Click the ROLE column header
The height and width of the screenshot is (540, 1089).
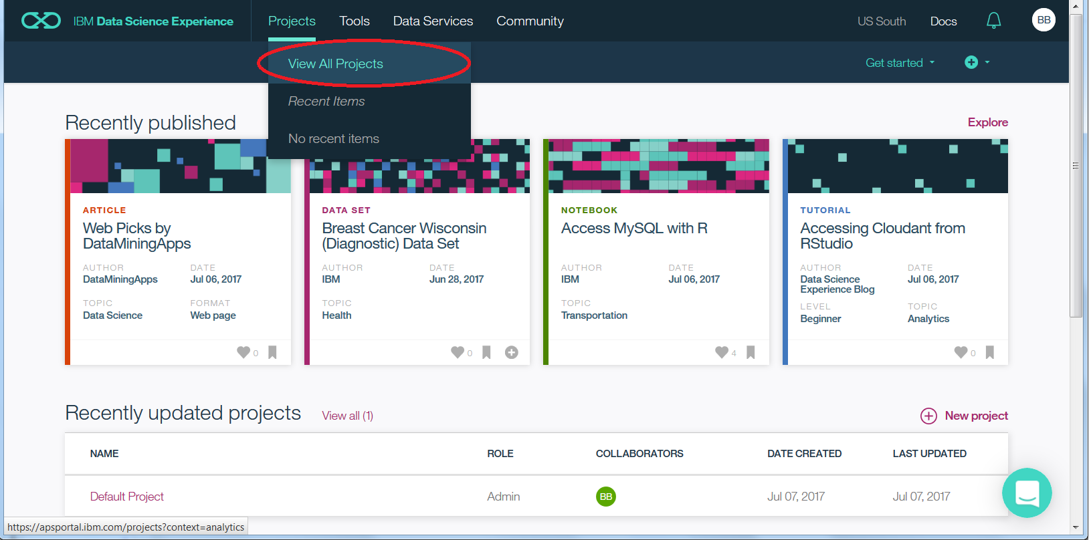(x=500, y=454)
